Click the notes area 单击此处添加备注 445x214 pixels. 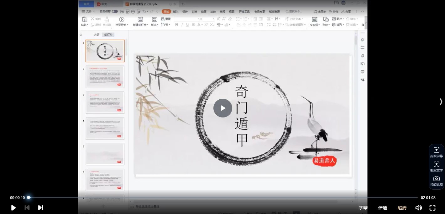click(147, 207)
